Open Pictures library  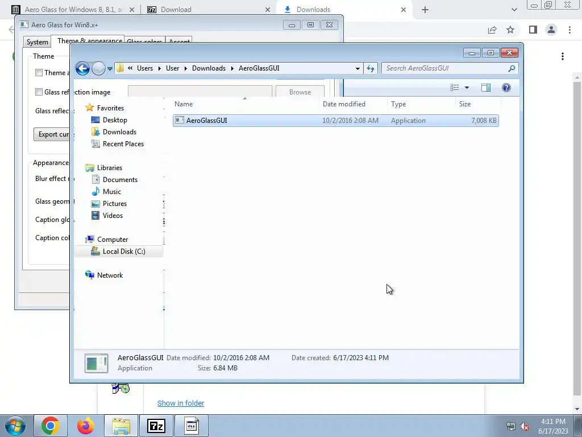(115, 204)
